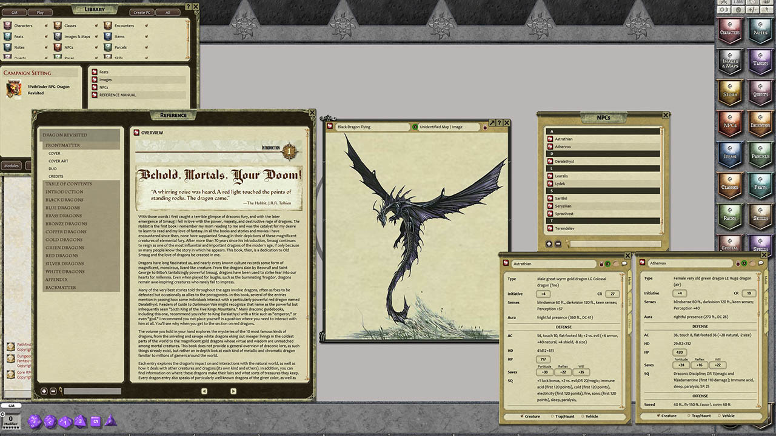Click the Parcels sidebar icon
This screenshot has height=436, width=776.
tap(760, 154)
